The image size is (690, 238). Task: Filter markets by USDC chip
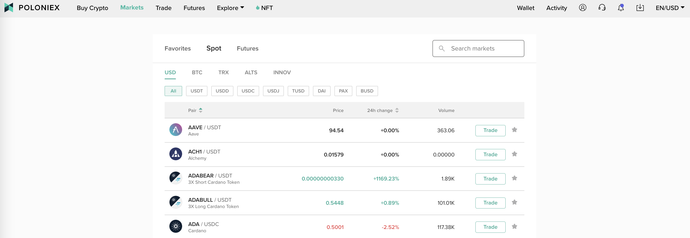pyautogui.click(x=248, y=91)
